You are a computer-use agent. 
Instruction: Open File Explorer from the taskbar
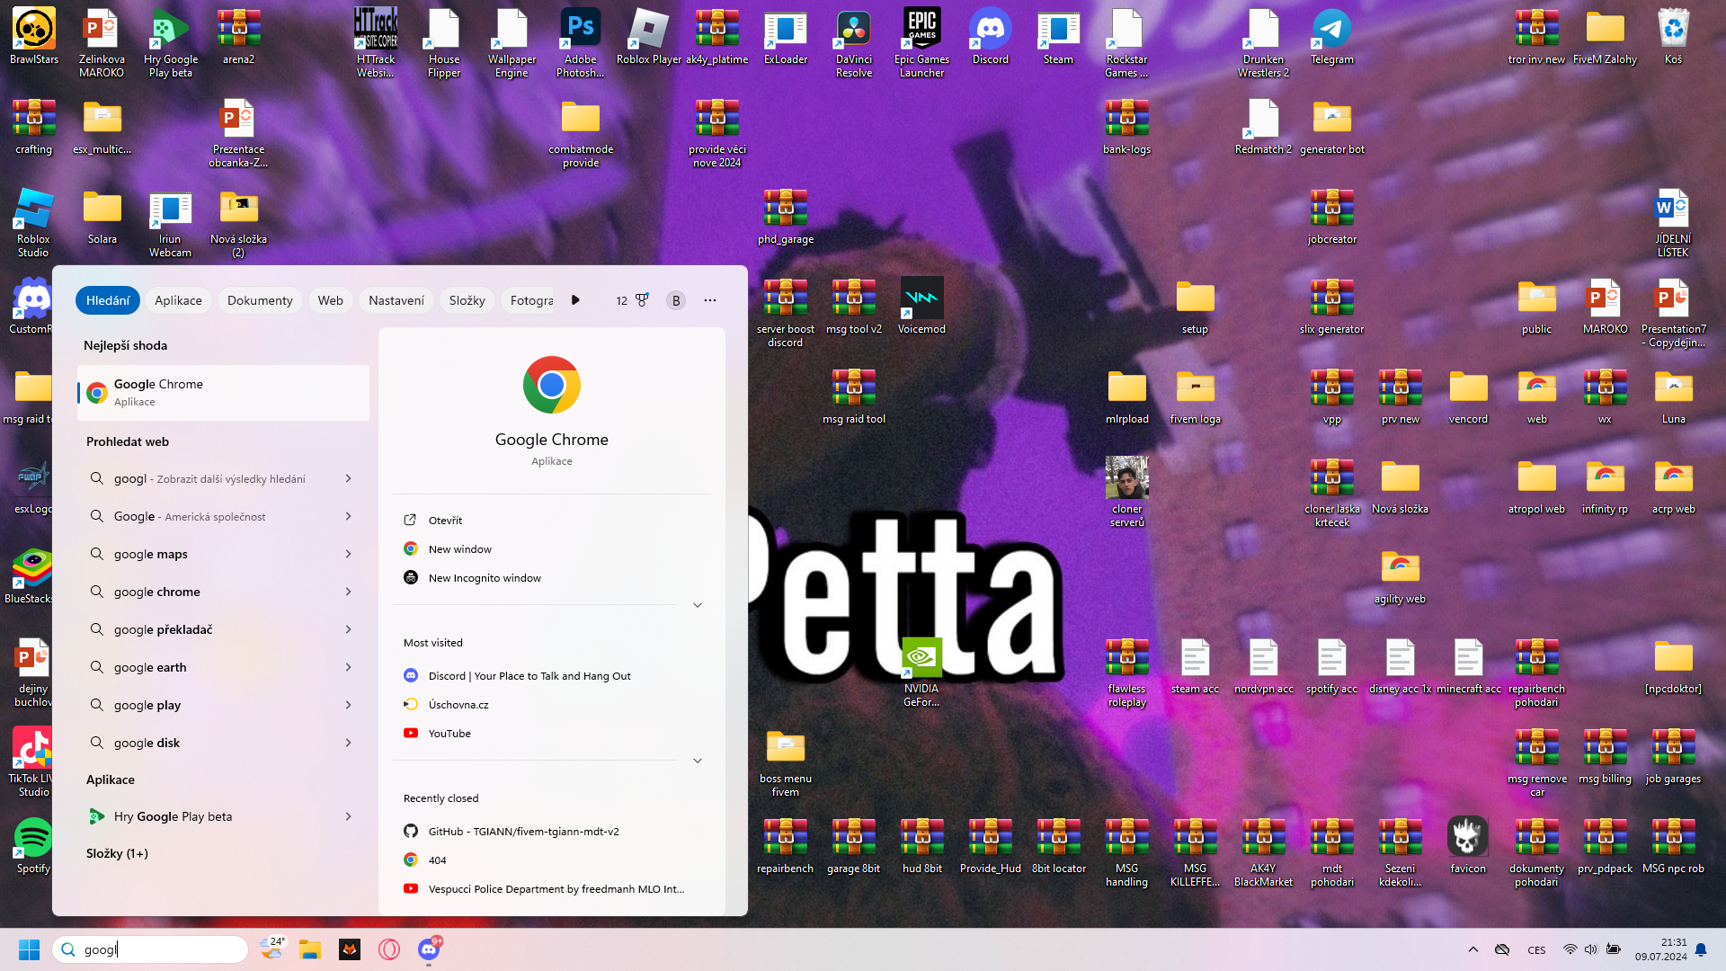click(310, 949)
